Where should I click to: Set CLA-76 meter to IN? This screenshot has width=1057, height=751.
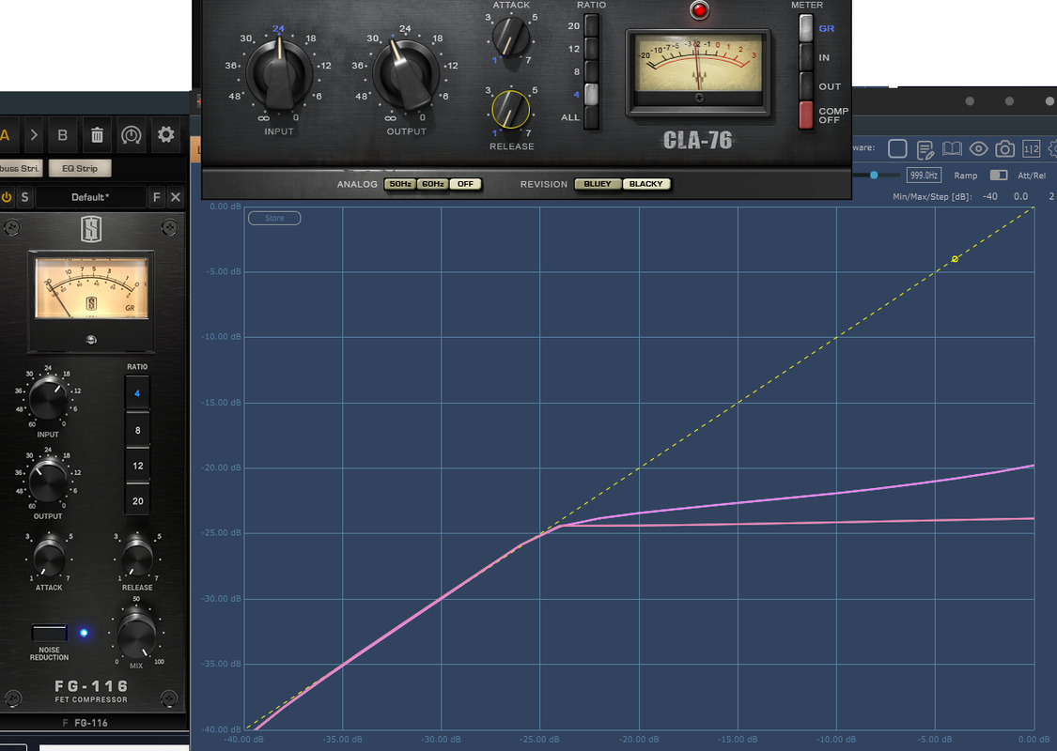point(806,57)
